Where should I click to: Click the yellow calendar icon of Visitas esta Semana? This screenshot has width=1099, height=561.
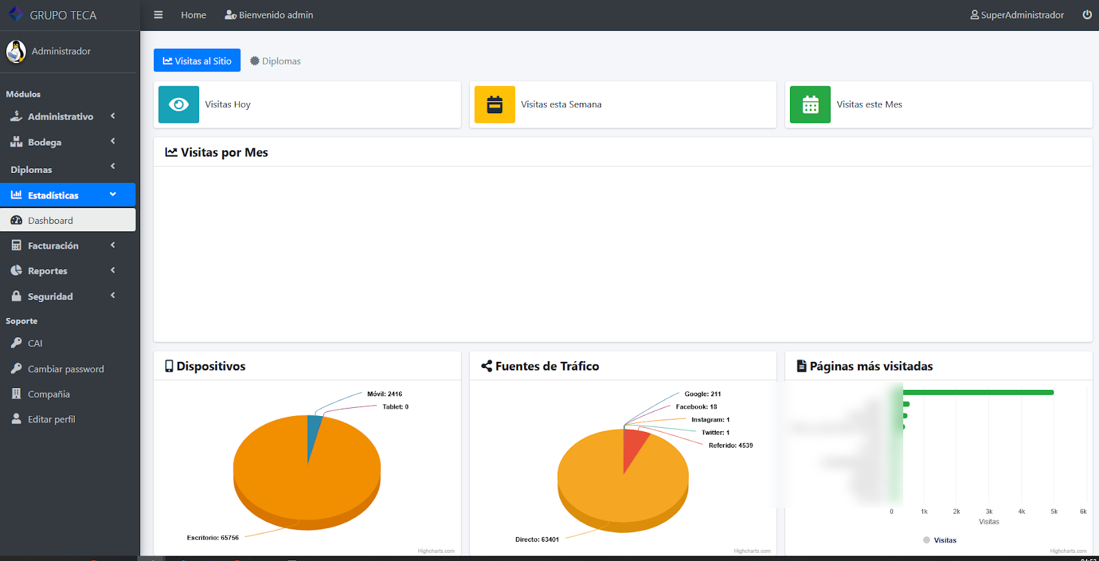495,104
